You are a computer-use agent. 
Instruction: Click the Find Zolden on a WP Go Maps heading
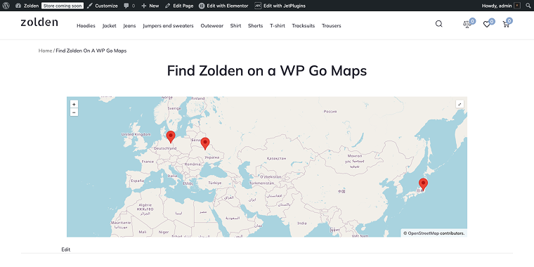(267, 71)
